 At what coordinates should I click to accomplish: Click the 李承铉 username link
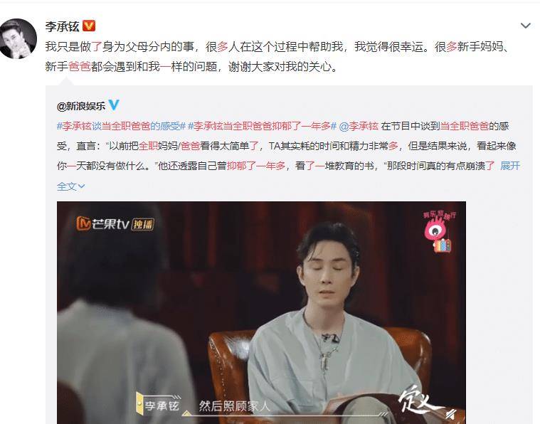coord(63,26)
